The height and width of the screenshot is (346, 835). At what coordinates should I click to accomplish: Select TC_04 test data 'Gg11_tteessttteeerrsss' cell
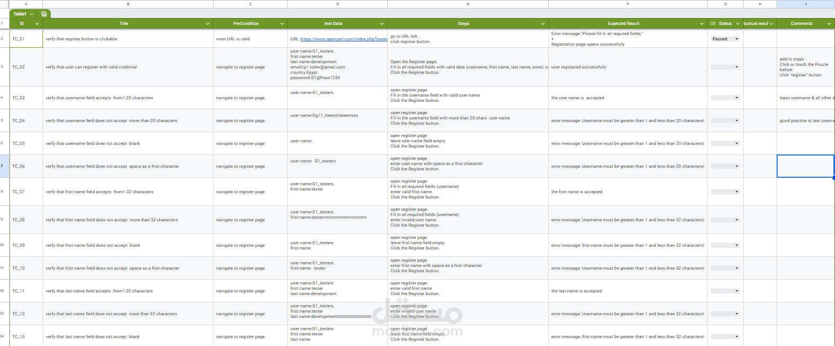tap(337, 120)
